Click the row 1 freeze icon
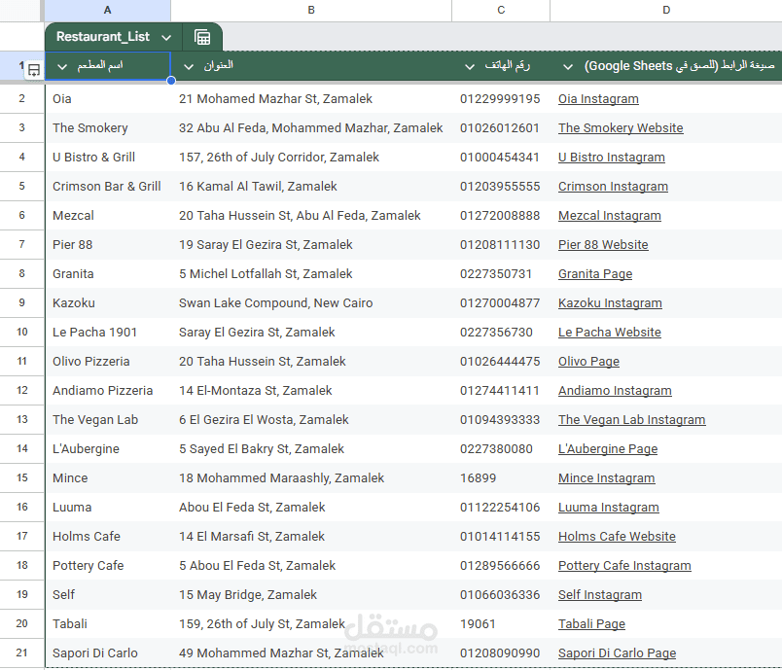 click(33, 70)
